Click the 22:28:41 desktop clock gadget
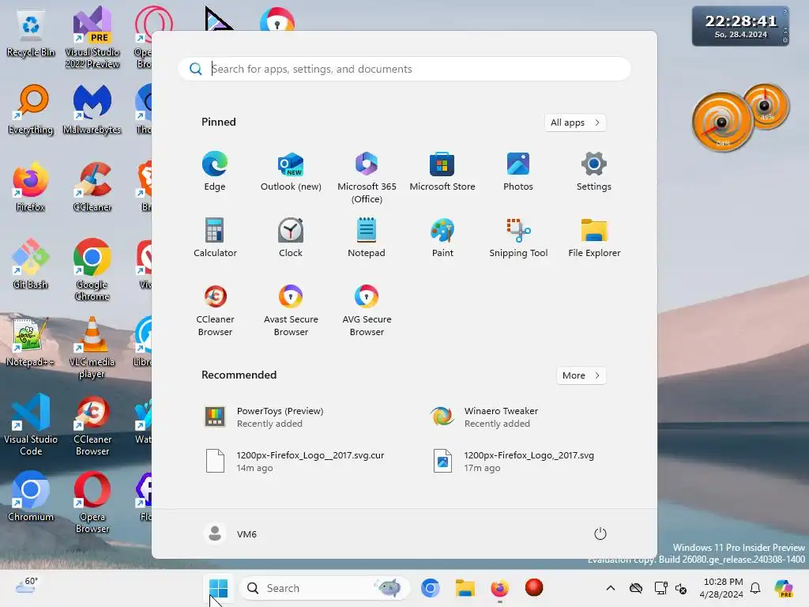 coord(740,26)
